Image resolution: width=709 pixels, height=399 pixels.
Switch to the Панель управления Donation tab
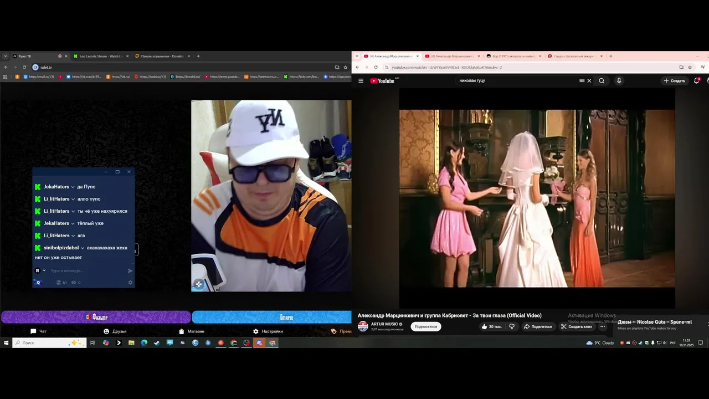162,56
